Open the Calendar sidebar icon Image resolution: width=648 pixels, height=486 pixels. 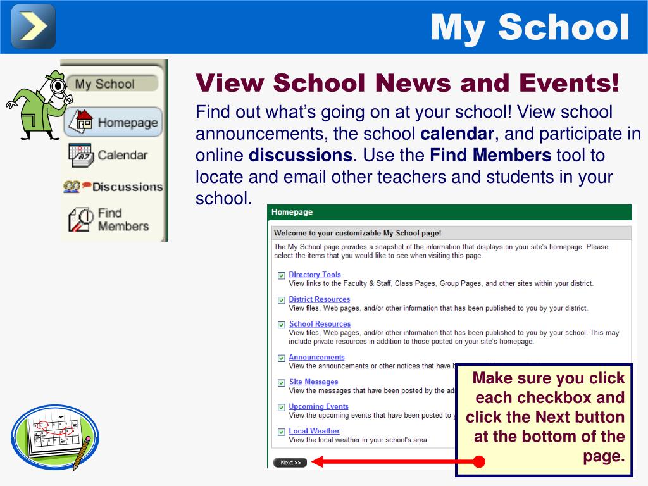81,155
